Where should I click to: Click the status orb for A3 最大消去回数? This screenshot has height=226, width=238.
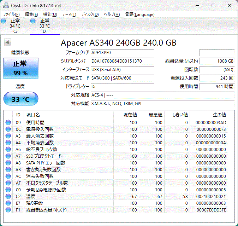point(8,136)
